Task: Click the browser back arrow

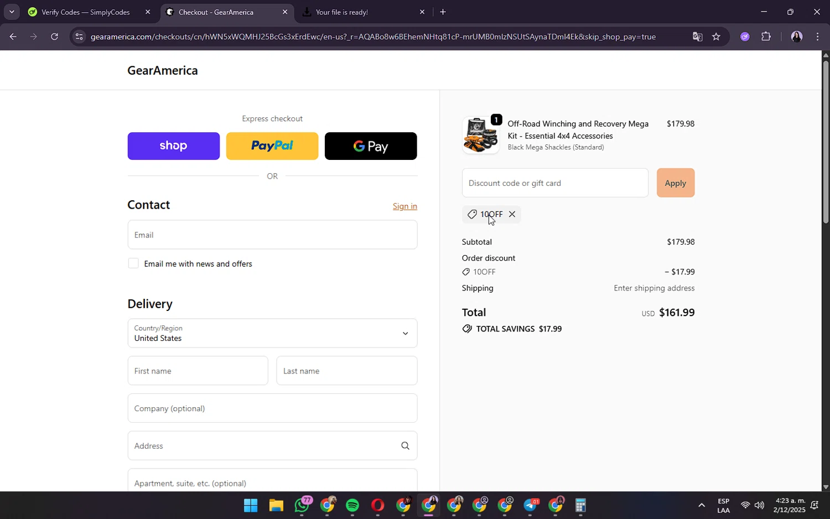Action: click(13, 37)
